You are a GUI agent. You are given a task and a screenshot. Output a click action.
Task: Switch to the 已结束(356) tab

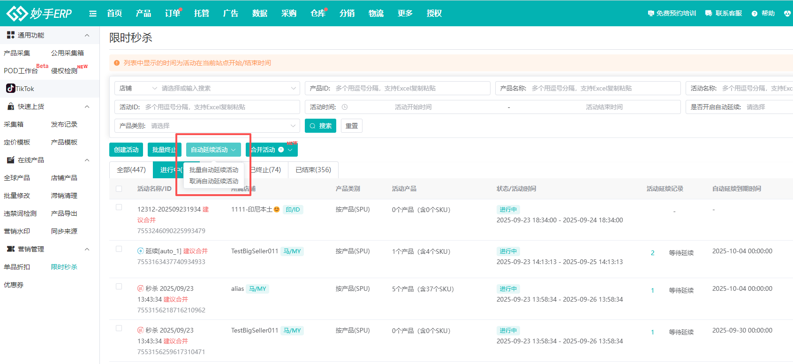coord(313,170)
